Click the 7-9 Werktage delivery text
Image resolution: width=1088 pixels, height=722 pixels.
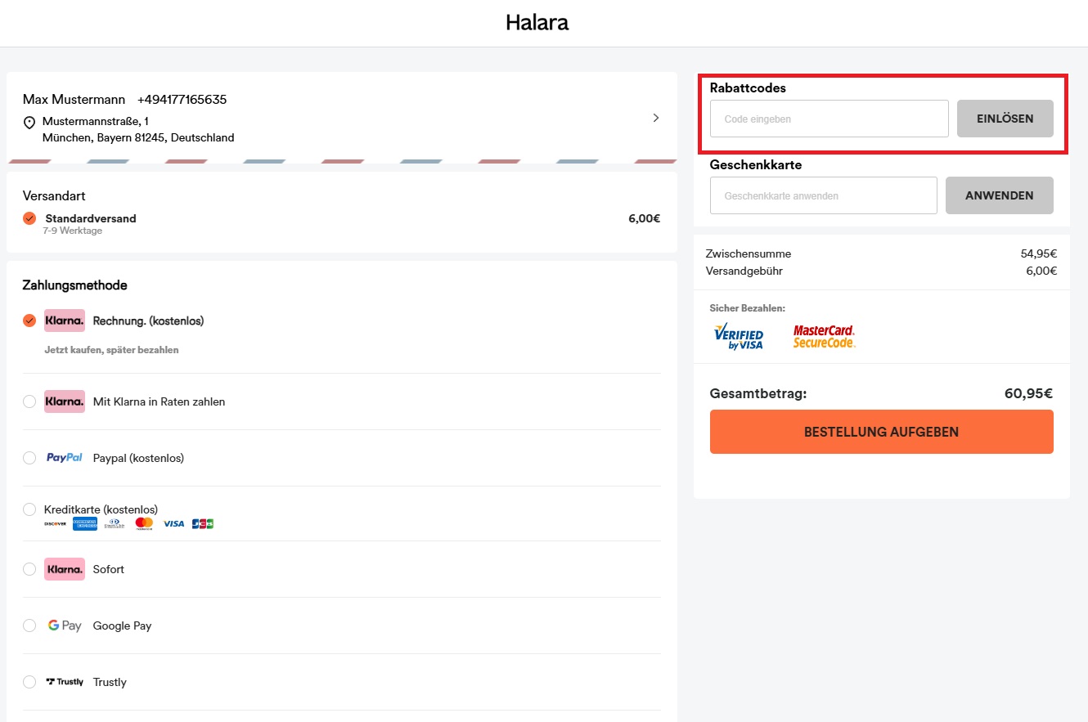(x=73, y=231)
